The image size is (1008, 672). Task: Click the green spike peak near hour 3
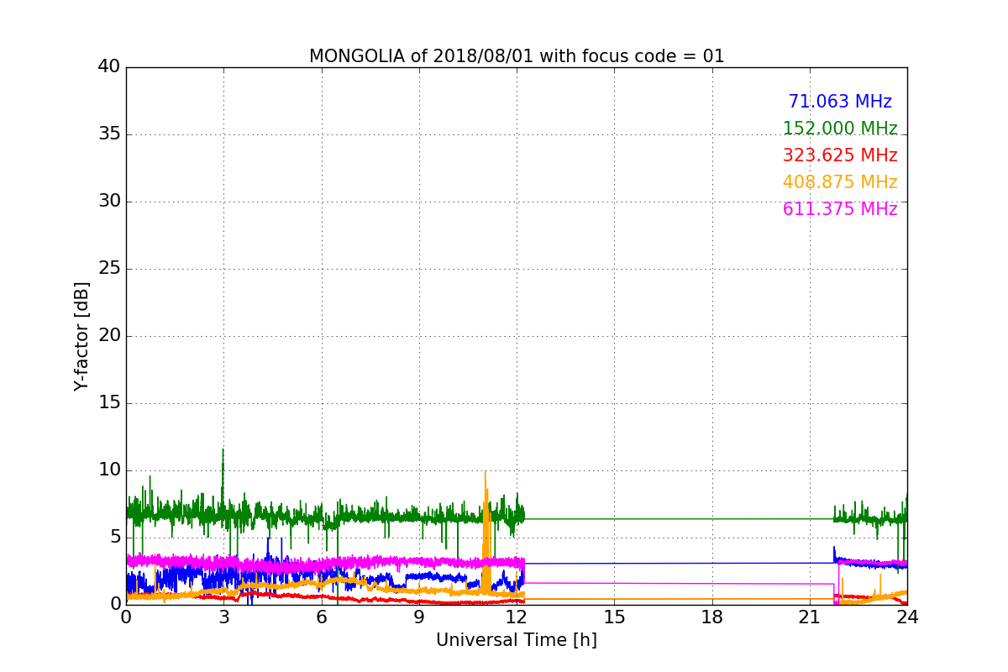(x=223, y=449)
